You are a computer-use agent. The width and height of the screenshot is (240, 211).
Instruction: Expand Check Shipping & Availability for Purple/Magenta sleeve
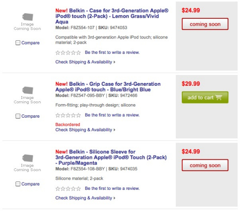[85, 198]
